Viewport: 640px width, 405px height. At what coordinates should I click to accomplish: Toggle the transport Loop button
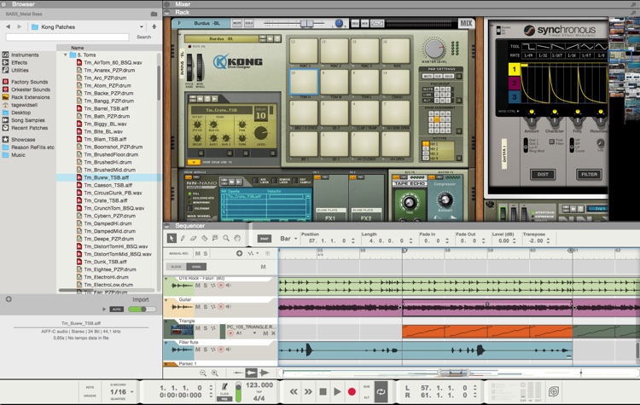[381, 391]
